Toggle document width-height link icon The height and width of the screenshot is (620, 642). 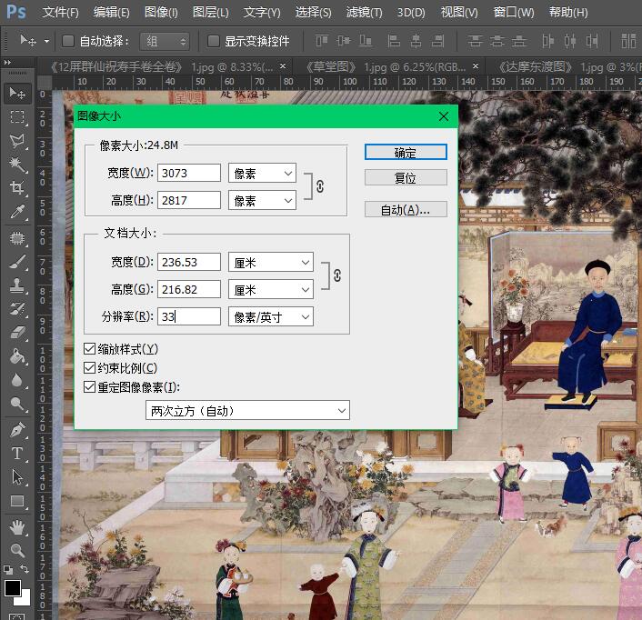coord(337,275)
